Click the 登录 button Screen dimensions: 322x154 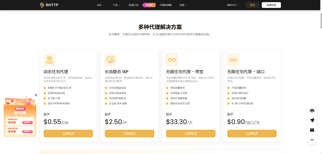pyautogui.click(x=252, y=5)
